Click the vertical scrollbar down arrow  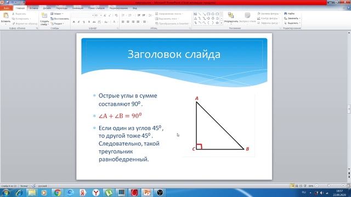tap(349, 169)
